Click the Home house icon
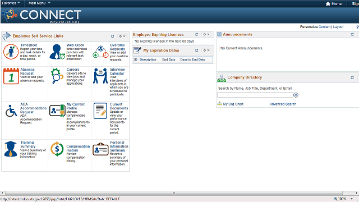Screen dimensions: 359x202 point(328,4)
